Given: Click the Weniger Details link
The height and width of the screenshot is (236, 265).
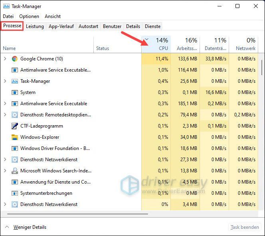Looking at the screenshot, I should pyautogui.click(x=30, y=227).
